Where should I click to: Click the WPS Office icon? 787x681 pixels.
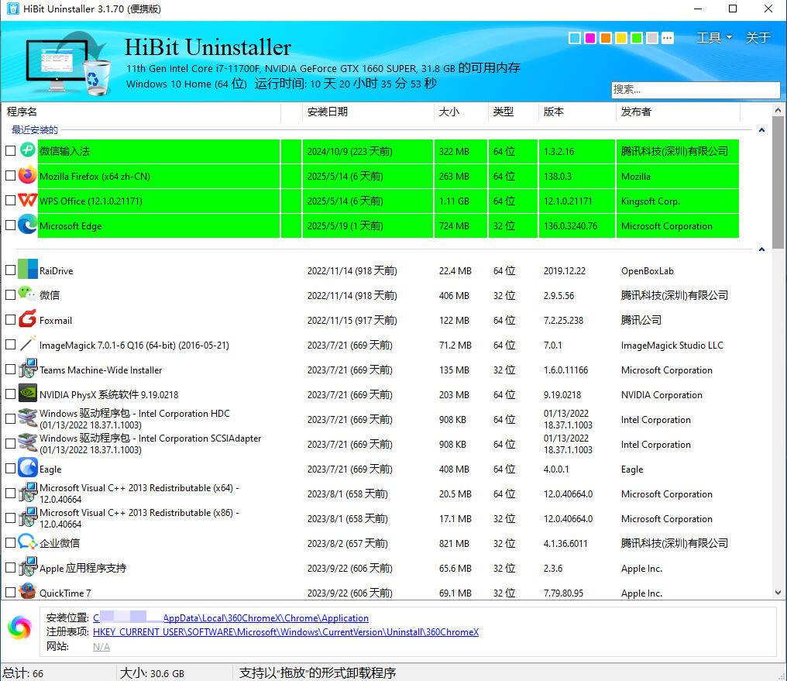(27, 201)
